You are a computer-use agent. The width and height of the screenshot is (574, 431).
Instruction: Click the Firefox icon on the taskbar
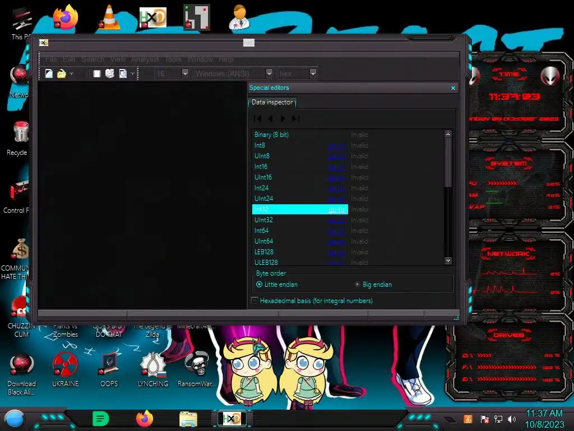pos(144,419)
